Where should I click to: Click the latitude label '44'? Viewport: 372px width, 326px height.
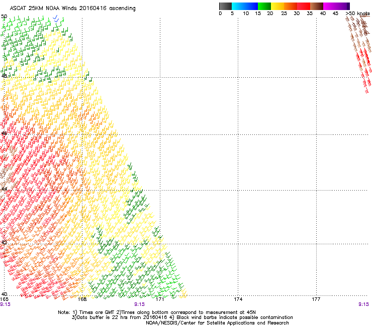click(4, 189)
